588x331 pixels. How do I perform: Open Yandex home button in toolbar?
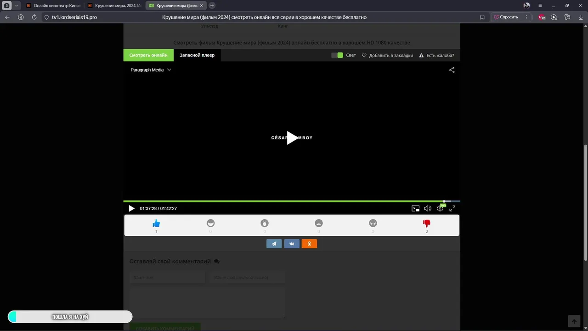[21, 17]
